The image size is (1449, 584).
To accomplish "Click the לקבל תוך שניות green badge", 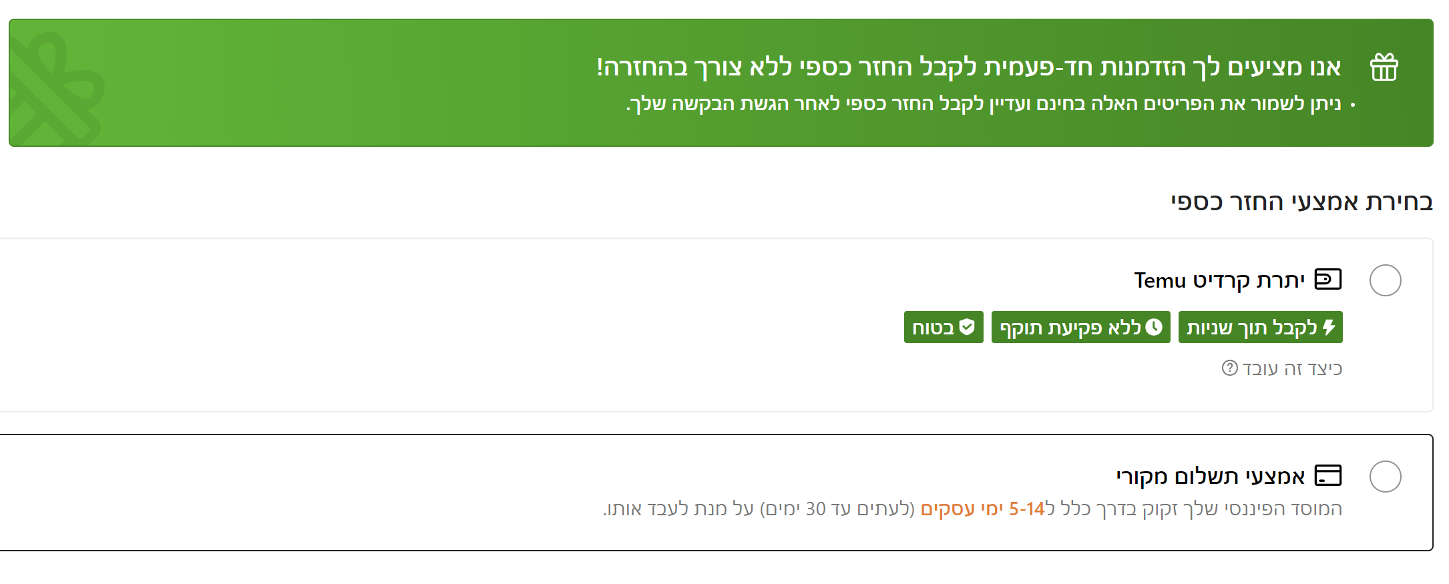I will coord(1260,327).
